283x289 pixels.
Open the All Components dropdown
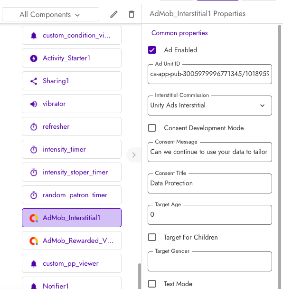coord(50,14)
